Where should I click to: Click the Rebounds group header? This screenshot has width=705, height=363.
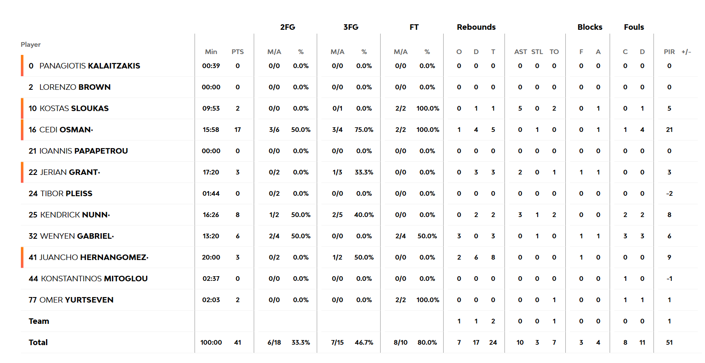(x=476, y=27)
